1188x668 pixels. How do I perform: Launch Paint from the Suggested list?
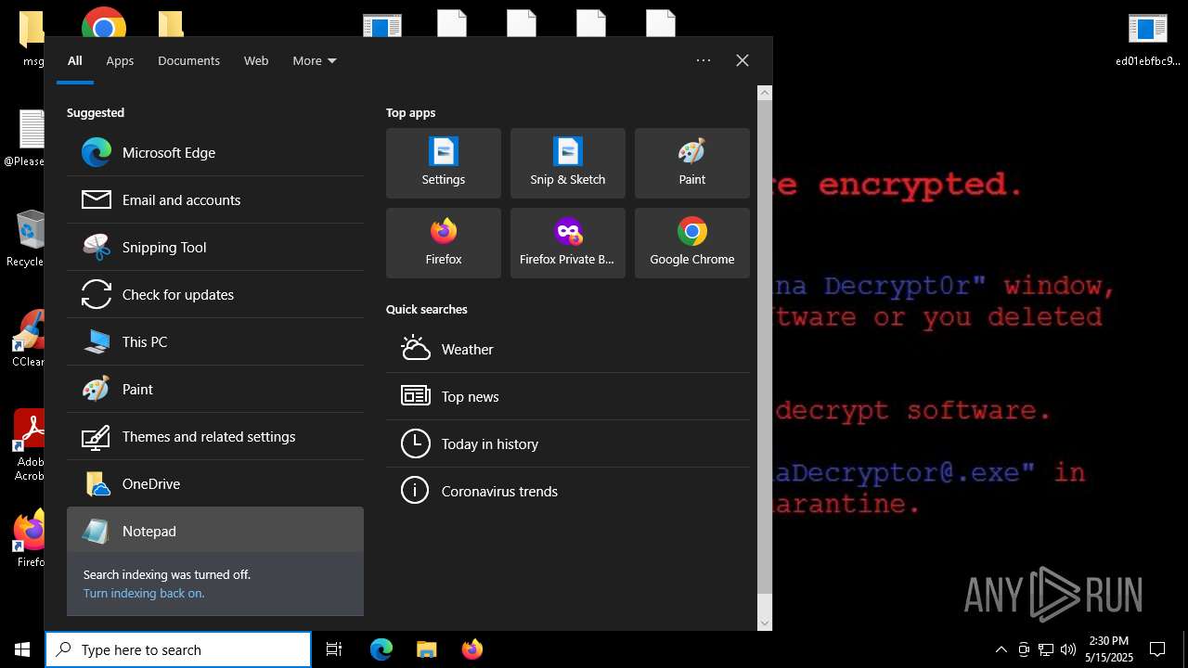pos(215,390)
